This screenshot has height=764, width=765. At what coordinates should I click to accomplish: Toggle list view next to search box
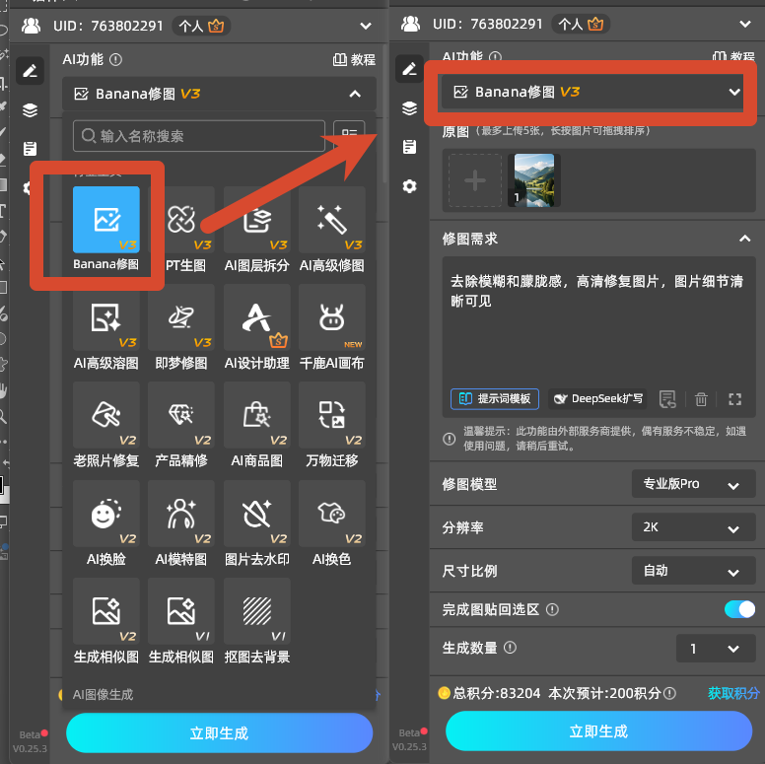pyautogui.click(x=349, y=136)
